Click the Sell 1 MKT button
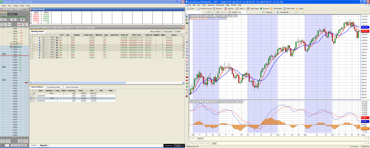 coord(25,24)
